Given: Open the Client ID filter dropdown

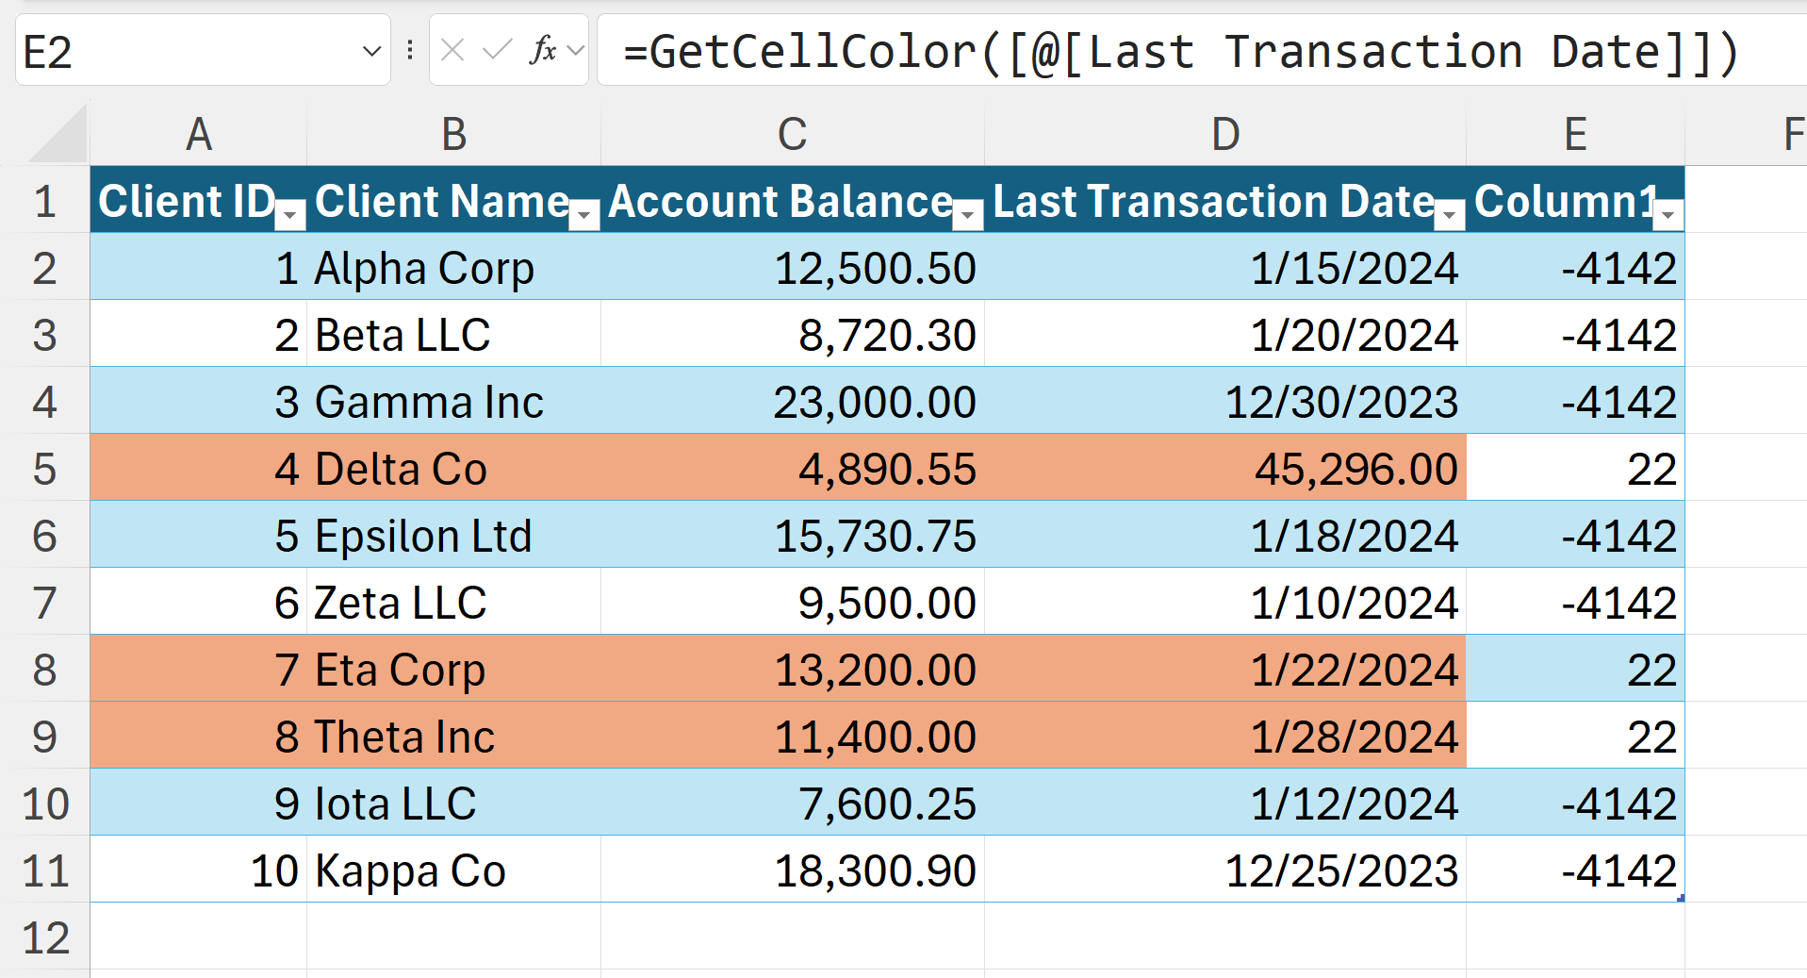Looking at the screenshot, I should click(291, 216).
